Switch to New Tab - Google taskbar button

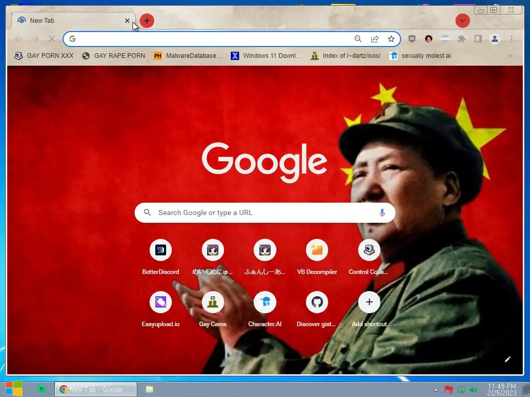click(96, 389)
